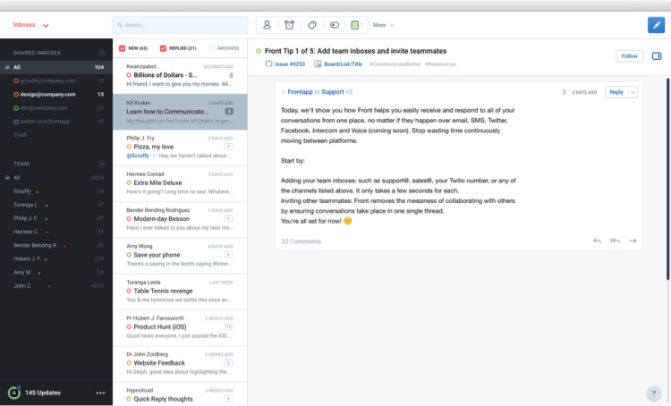Click the #Ressources tag
Viewport: 671px width, 406px height.
pyautogui.click(x=440, y=63)
